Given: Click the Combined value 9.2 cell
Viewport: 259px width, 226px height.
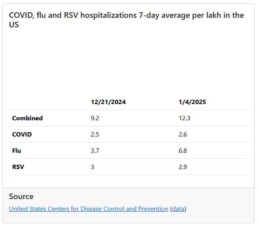Looking at the screenshot, I should [95, 118].
